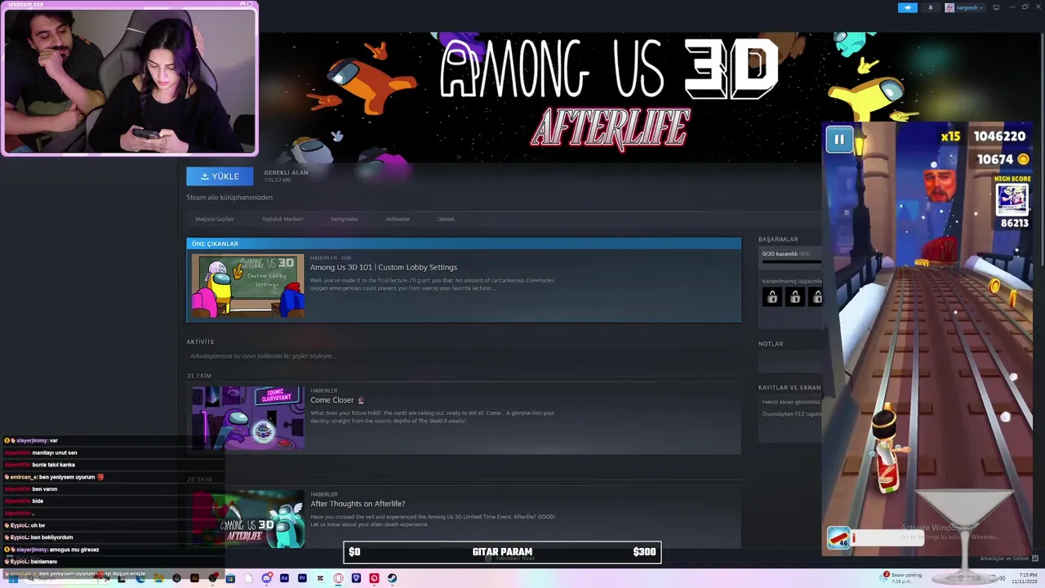The height and width of the screenshot is (588, 1045).
Task: Open Adobe Illustrator in the taskbar
Action: click(x=194, y=578)
